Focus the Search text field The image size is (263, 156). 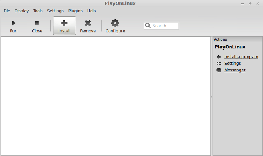161,26
